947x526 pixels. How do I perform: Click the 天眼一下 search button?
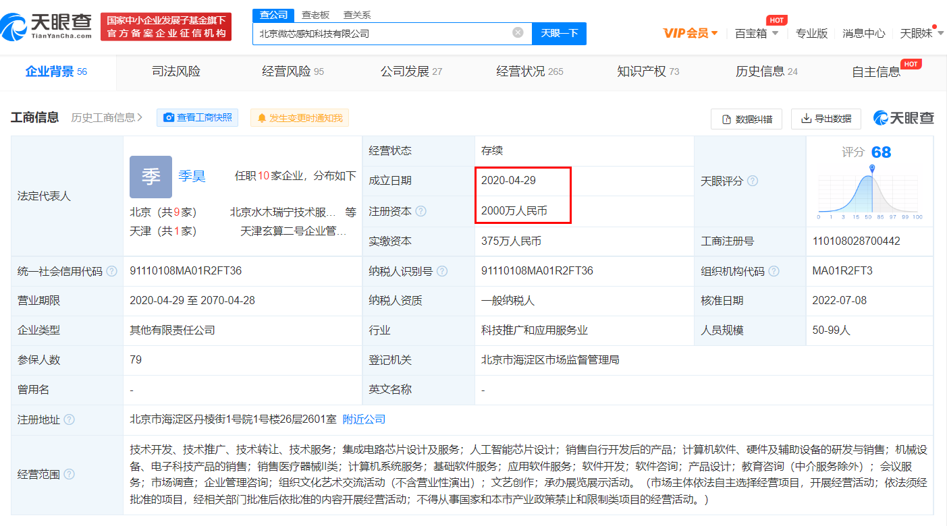coord(560,33)
